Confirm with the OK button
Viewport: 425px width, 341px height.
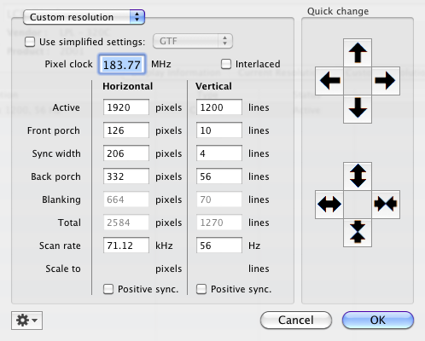[378, 321]
